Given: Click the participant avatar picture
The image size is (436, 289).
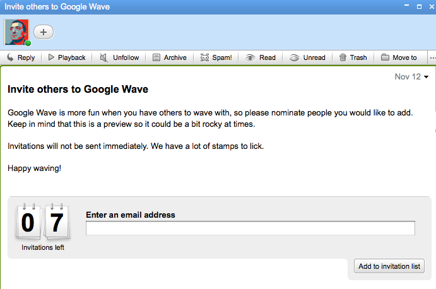Looking at the screenshot, I should (x=16, y=32).
